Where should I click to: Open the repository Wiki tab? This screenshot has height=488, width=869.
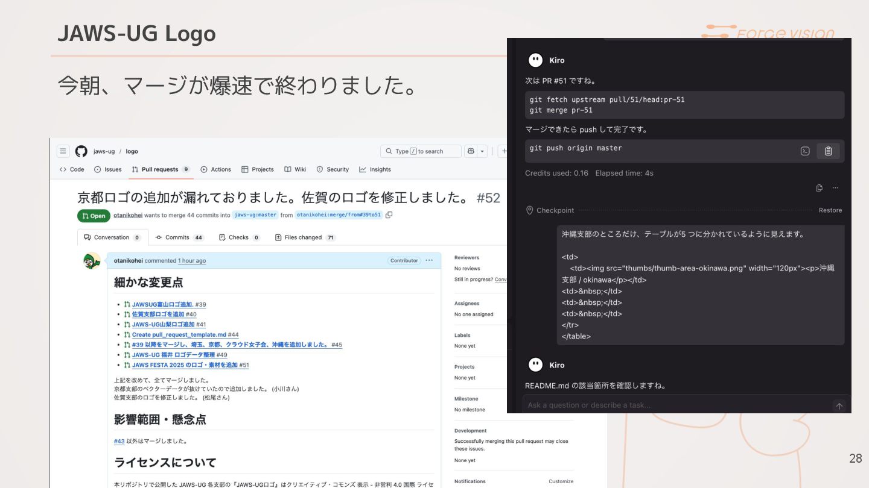(x=295, y=169)
